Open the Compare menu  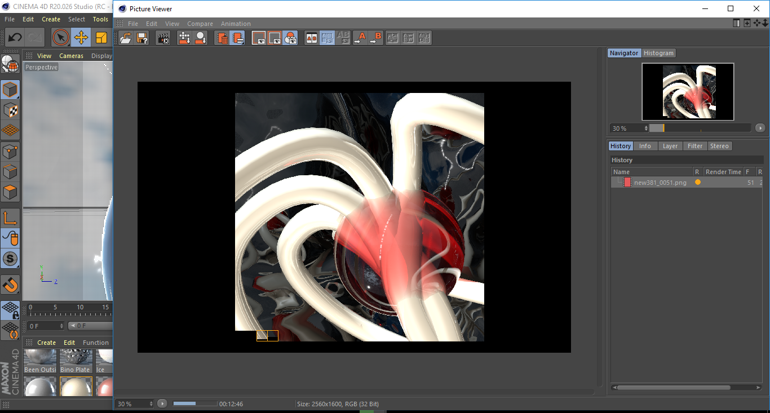[x=200, y=24]
